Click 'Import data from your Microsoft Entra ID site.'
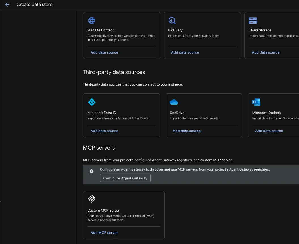 [x=118, y=118]
